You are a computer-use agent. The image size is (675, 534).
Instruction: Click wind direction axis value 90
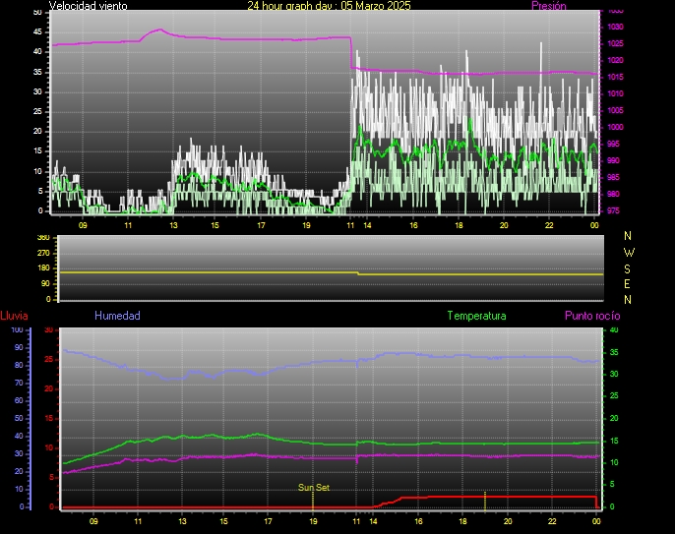pyautogui.click(x=45, y=284)
